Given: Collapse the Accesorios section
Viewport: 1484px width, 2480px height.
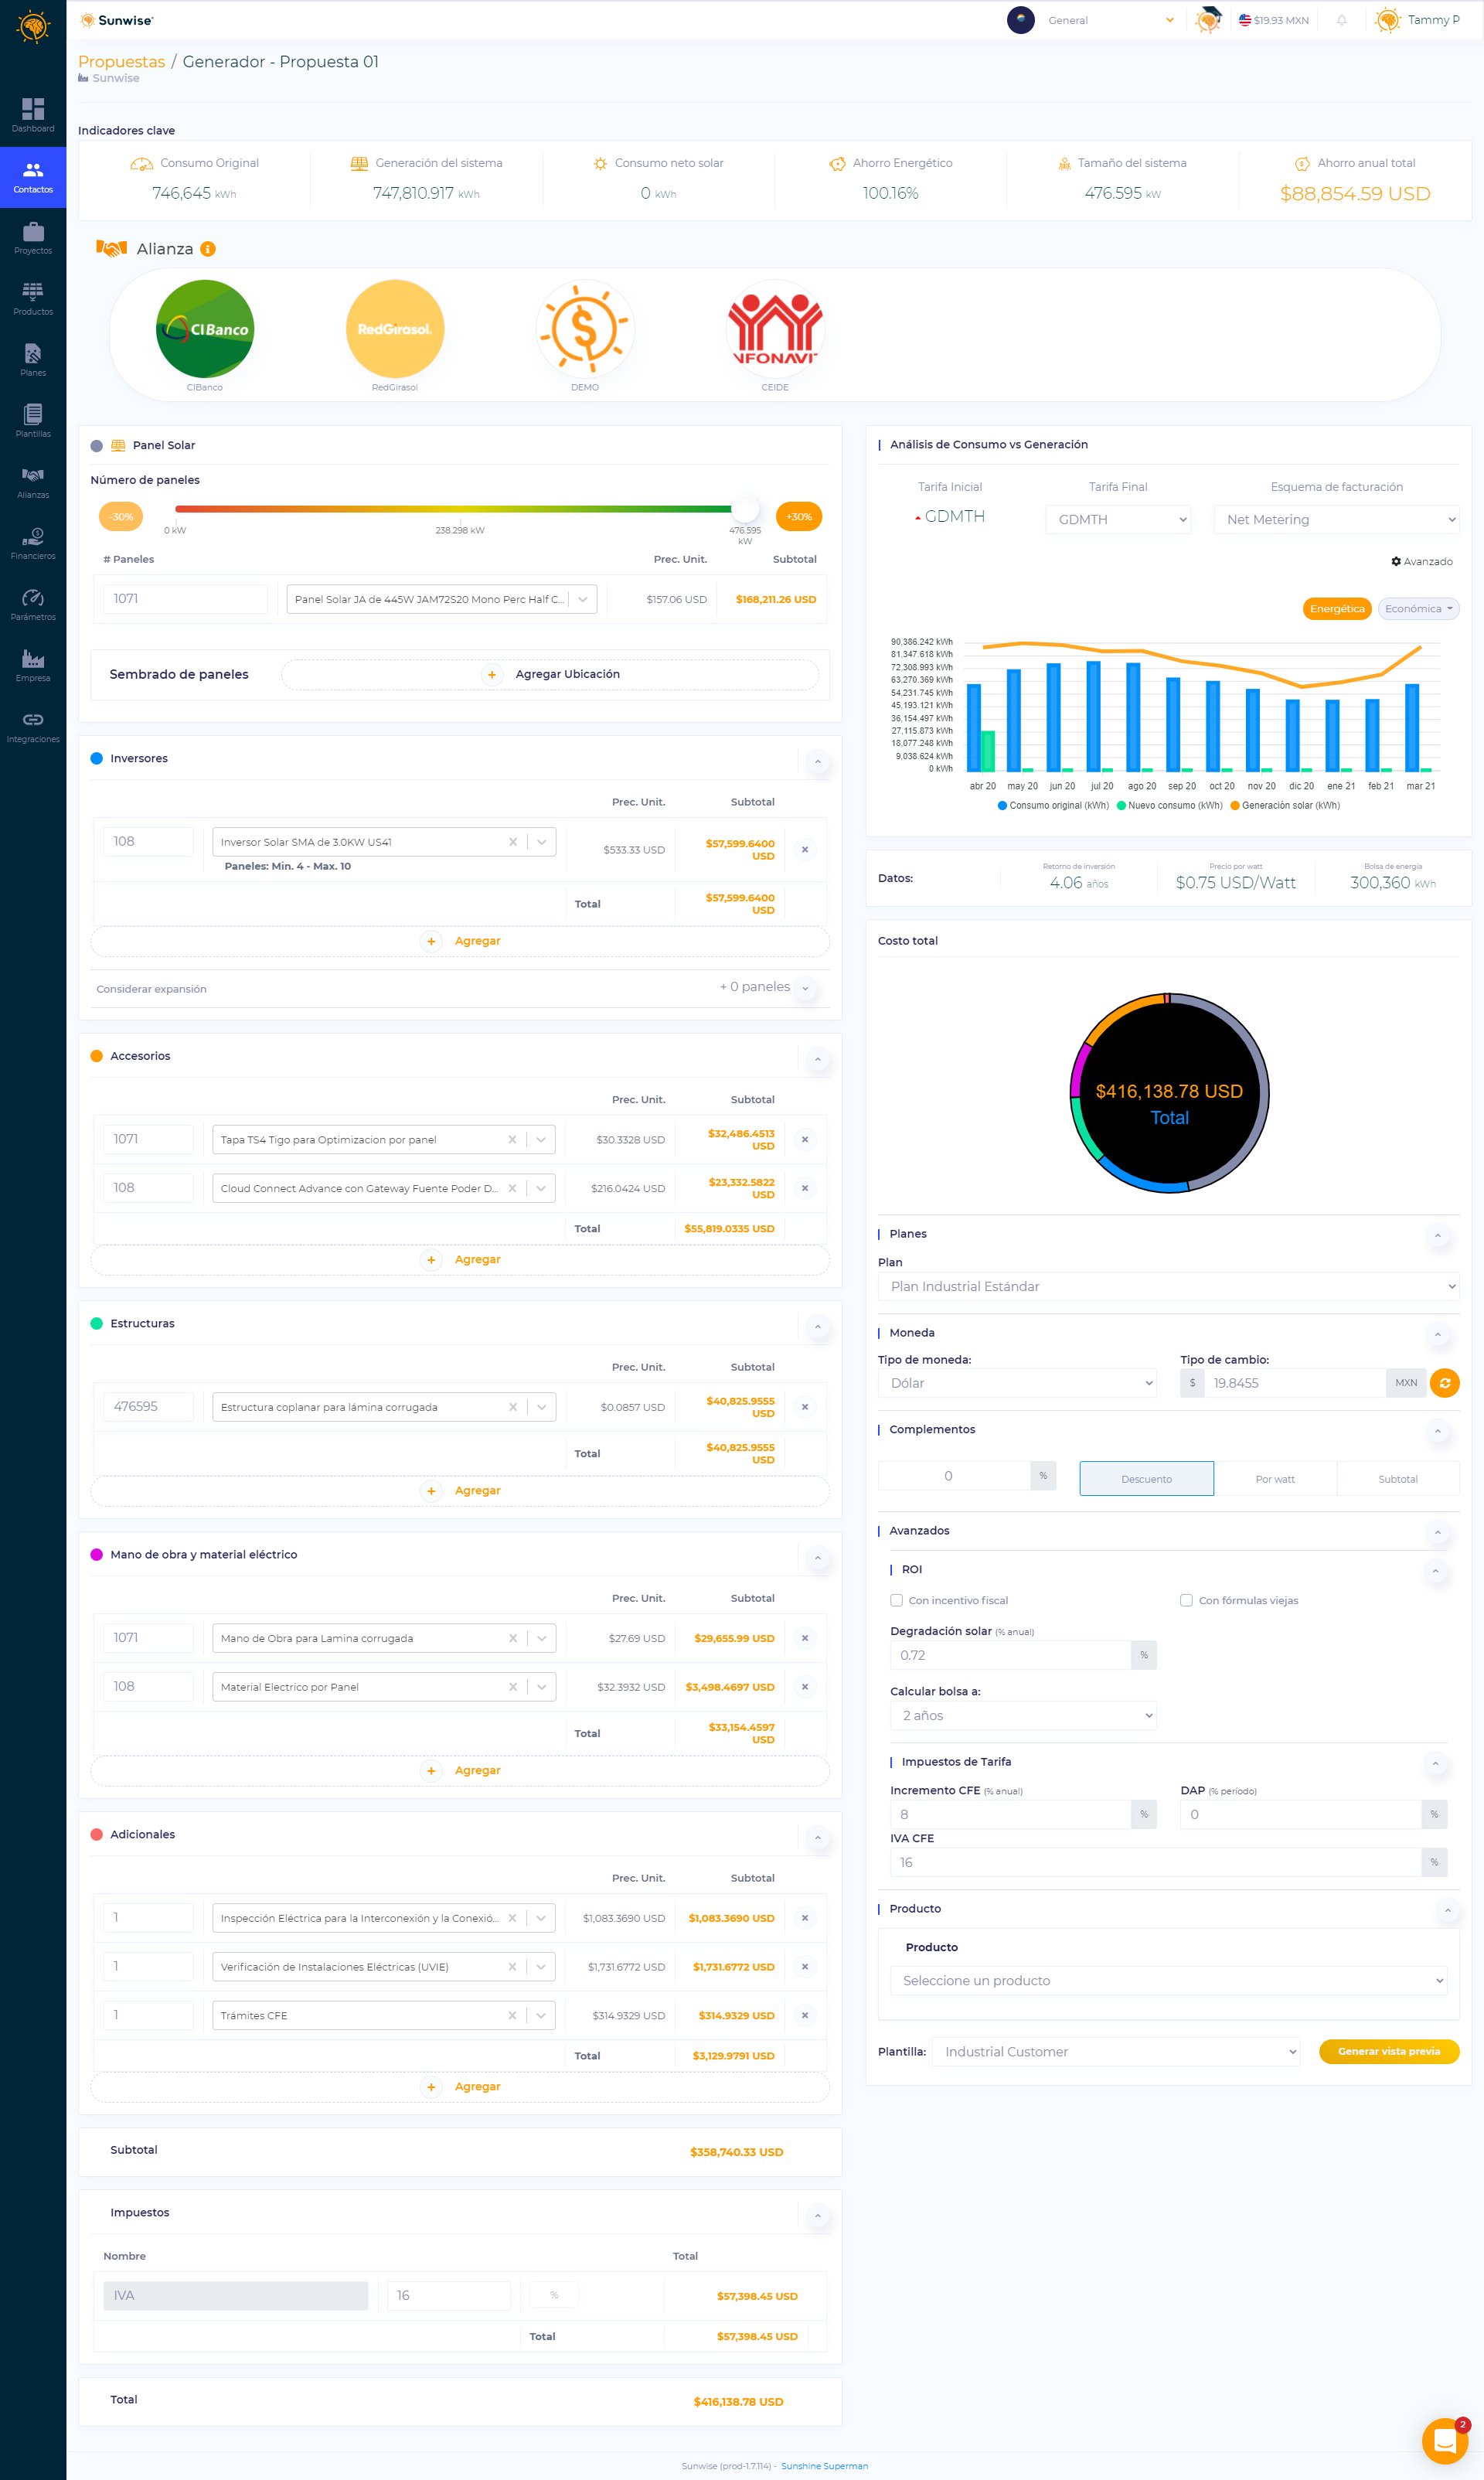Looking at the screenshot, I should coord(818,1059).
